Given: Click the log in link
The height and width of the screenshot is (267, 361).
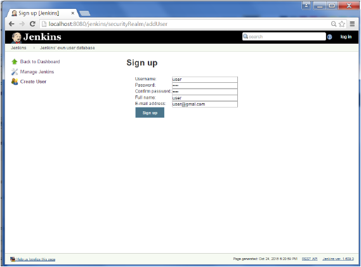Looking at the screenshot, I should 346,37.
